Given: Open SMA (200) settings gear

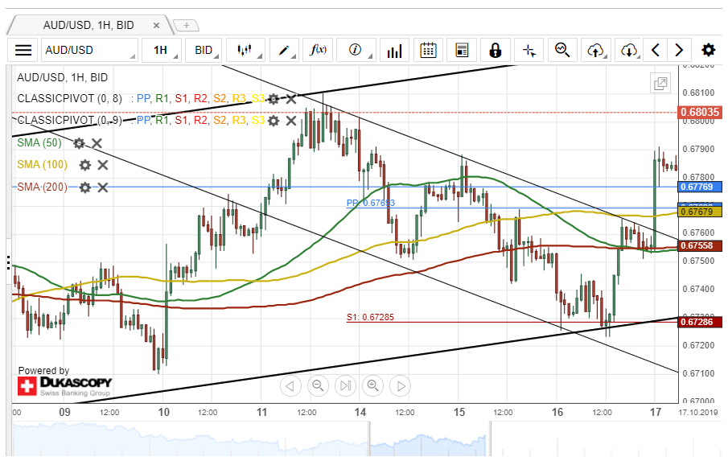Looking at the screenshot, I should 85,187.
